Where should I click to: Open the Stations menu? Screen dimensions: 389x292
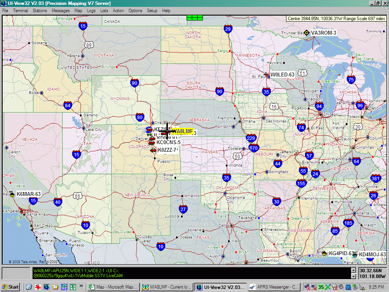40,11
